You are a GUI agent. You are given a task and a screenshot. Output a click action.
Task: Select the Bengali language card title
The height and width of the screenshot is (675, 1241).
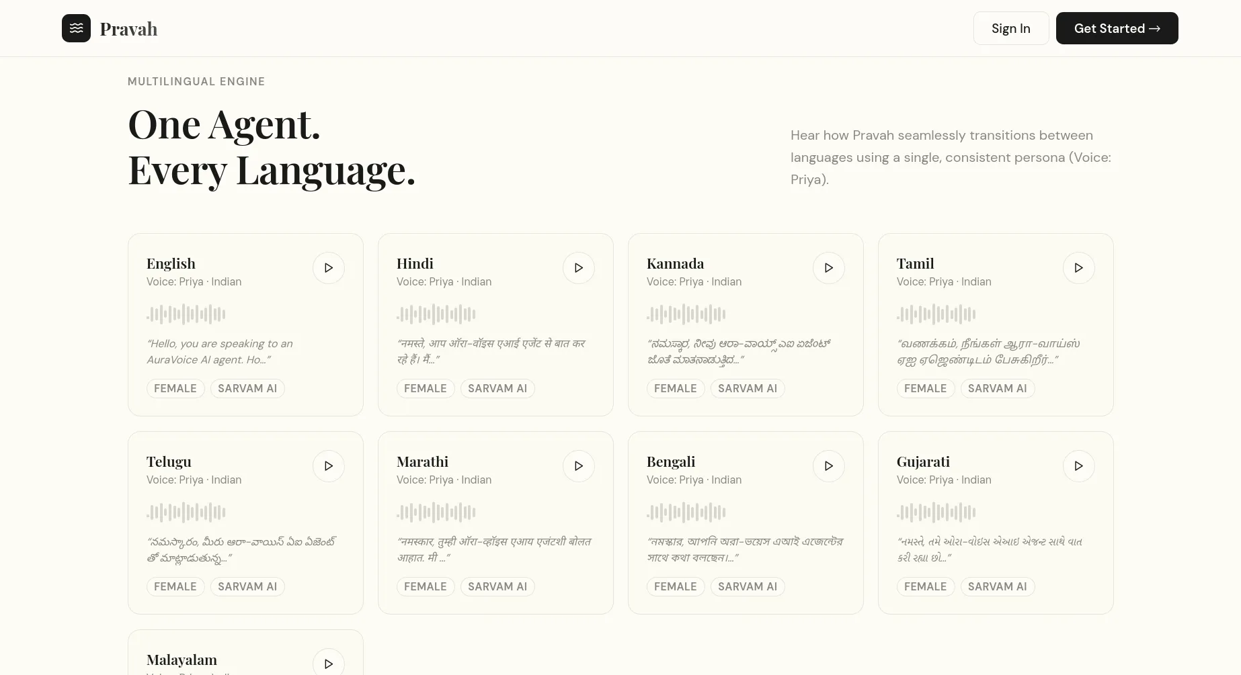[x=671, y=461]
